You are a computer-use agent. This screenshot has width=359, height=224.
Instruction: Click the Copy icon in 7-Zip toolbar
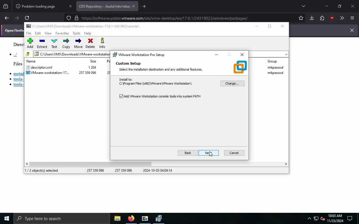pos(66,41)
